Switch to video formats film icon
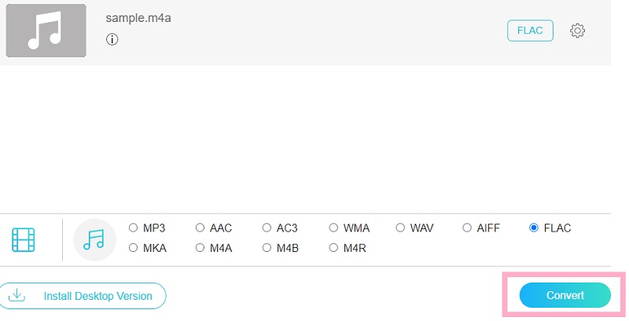This screenshot has width=629, height=321. coord(24,239)
